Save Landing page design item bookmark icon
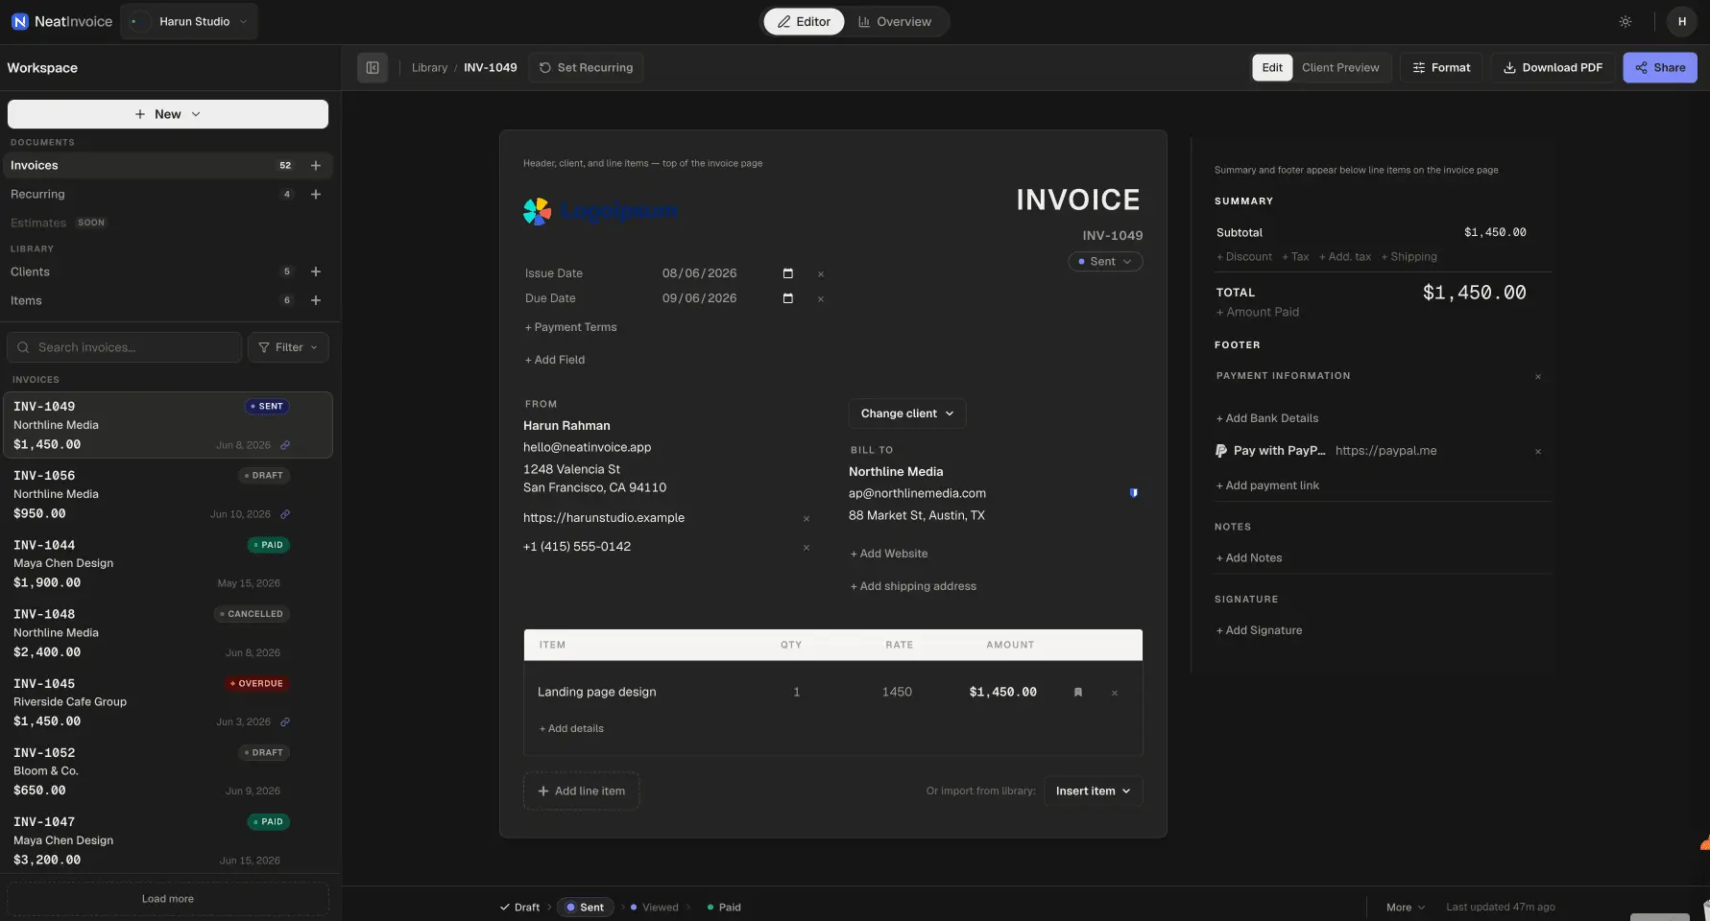 [x=1078, y=692]
